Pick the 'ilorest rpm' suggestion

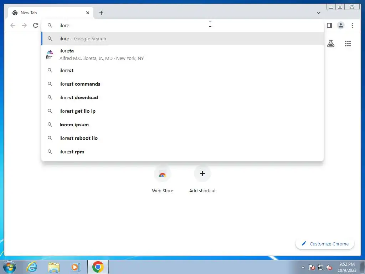(x=182, y=152)
